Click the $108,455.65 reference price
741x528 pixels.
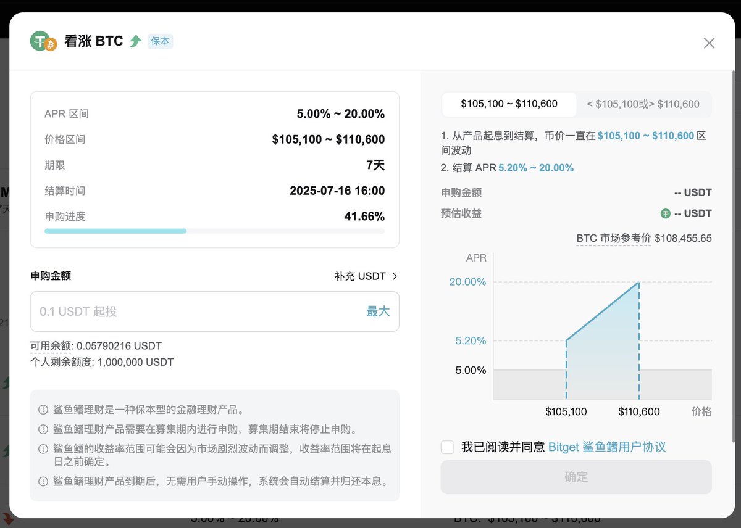click(x=683, y=238)
